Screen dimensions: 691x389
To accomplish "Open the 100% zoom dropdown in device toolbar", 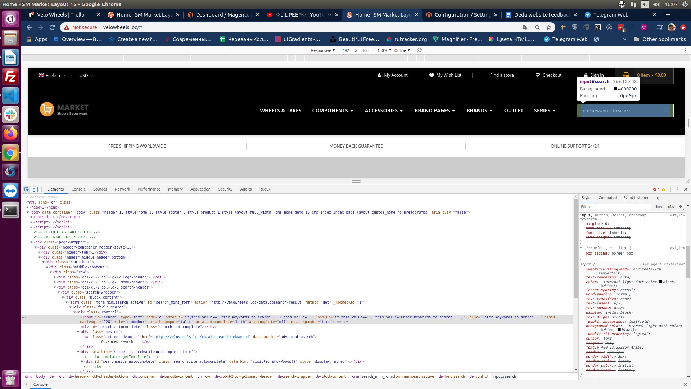I will (x=384, y=50).
